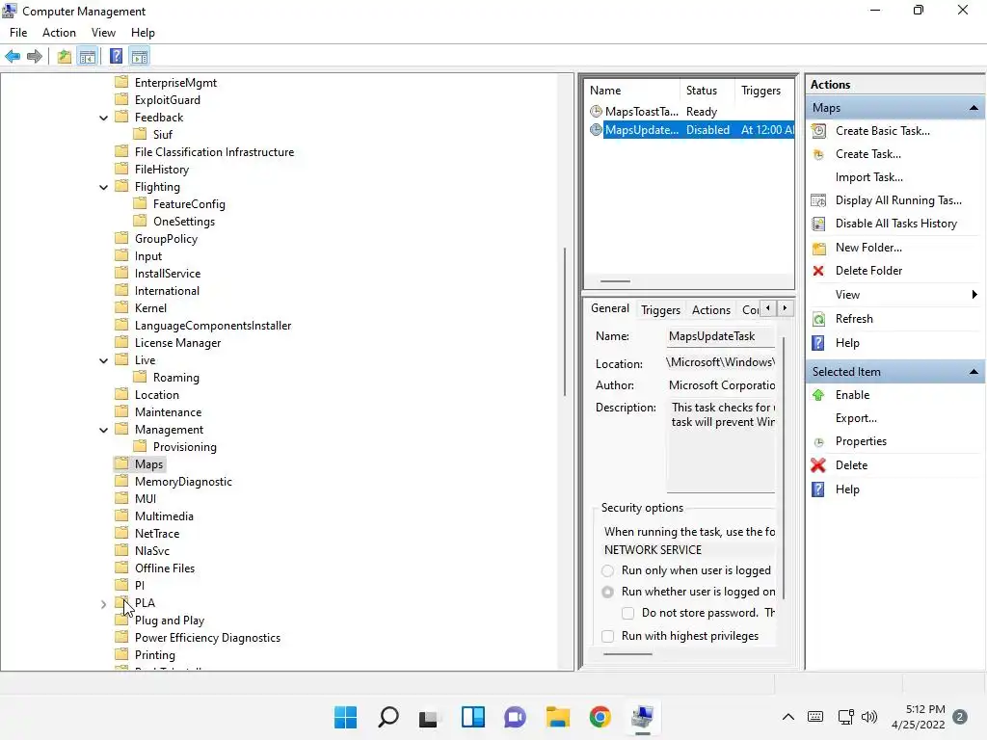Open Task View from taskbar
The image size is (987, 740).
429,717
